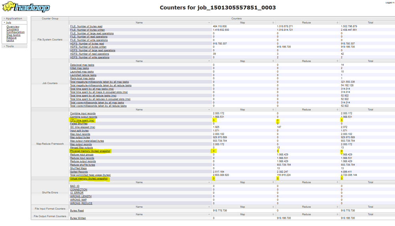Open Bytes Read counter link
The height and width of the screenshot is (226, 395).
point(77,211)
